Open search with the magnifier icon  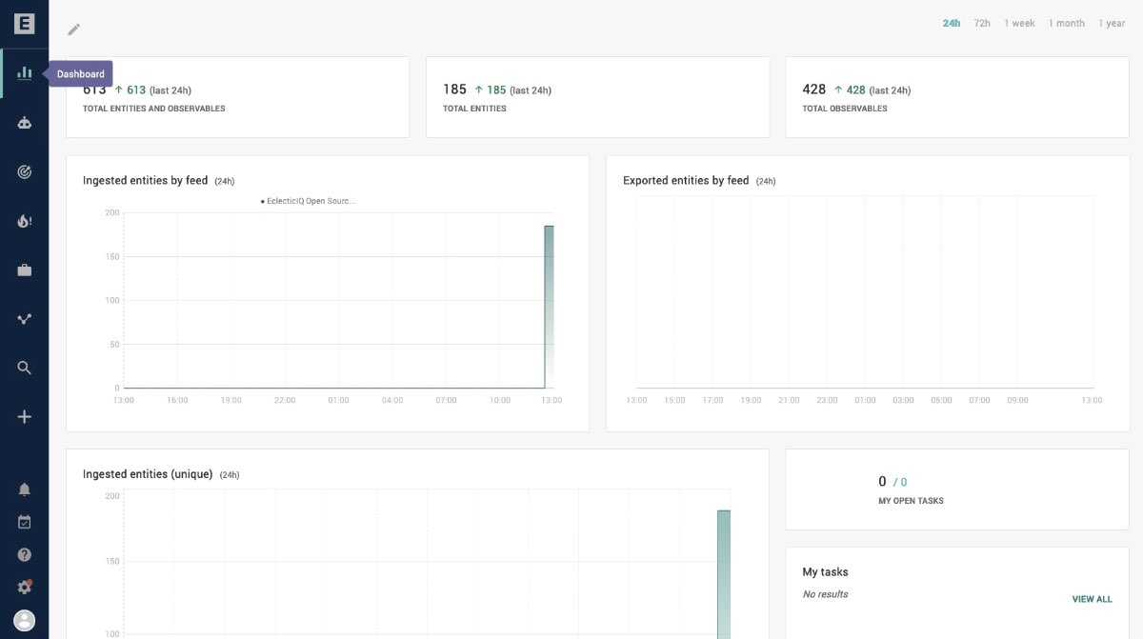(x=25, y=368)
